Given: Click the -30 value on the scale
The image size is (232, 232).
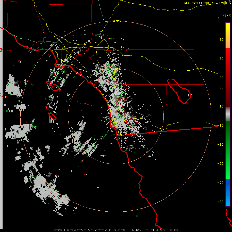Looking at the screenshot, I should [220, 145].
